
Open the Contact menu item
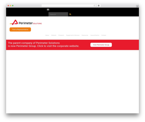click(x=104, y=35)
